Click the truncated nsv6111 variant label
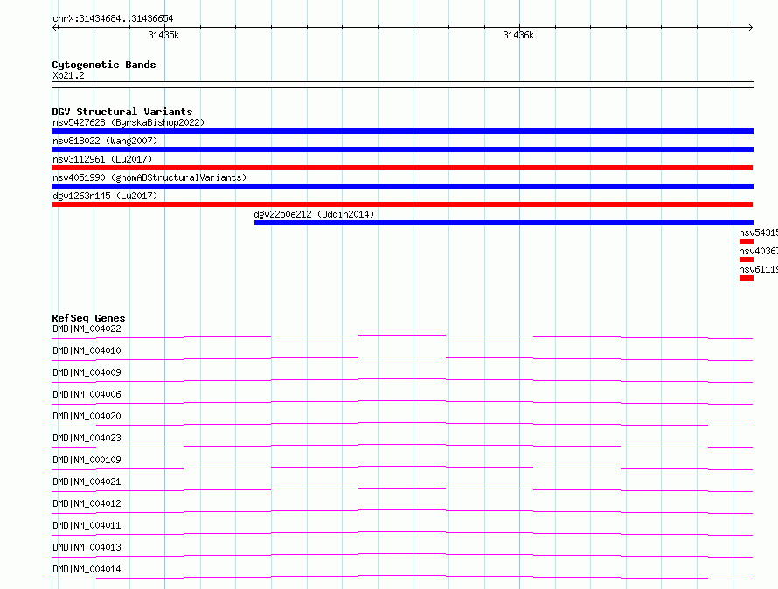 point(758,269)
